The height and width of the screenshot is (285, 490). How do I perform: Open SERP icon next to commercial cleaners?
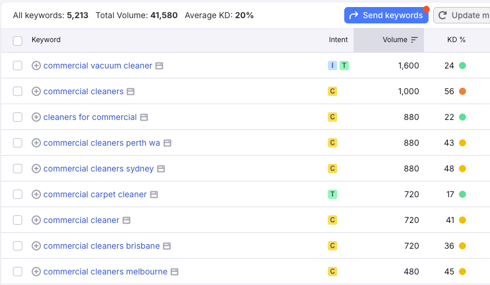pyautogui.click(x=131, y=91)
